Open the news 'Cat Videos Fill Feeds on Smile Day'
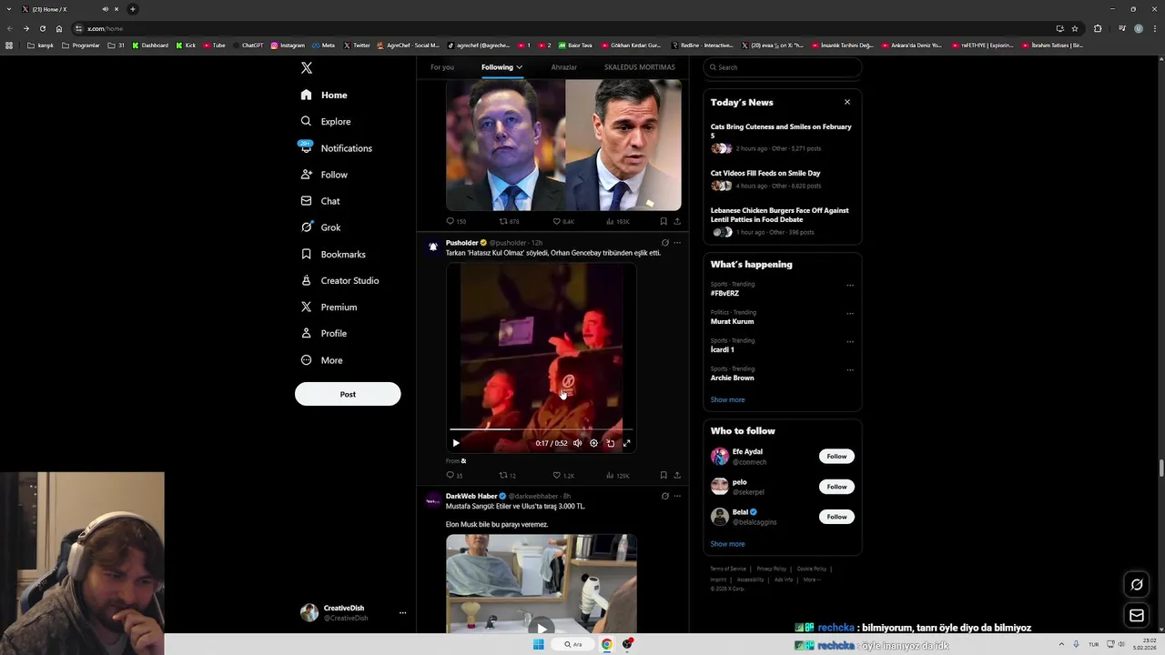This screenshot has height=655, width=1165. pos(765,173)
